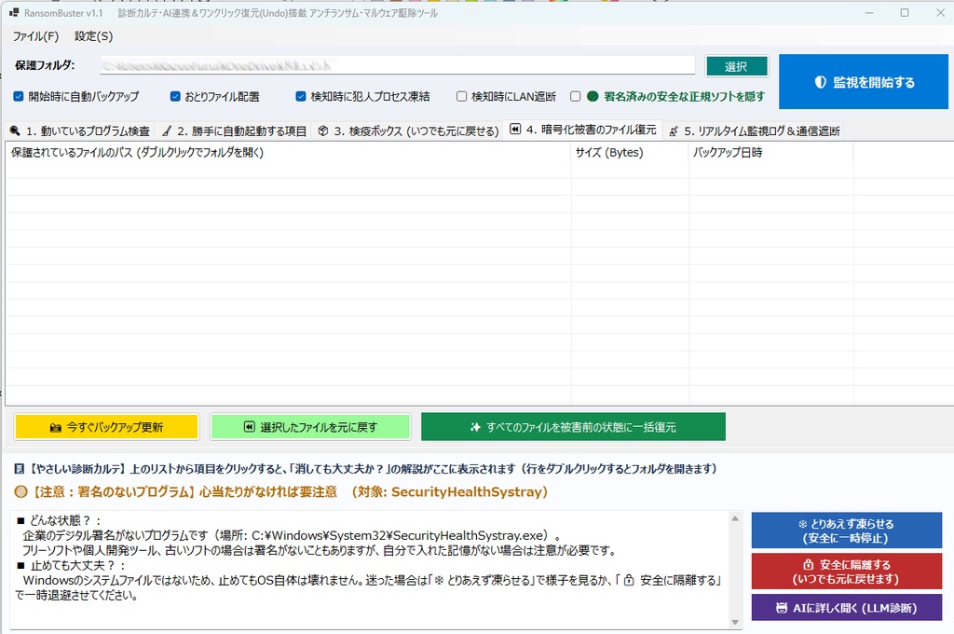Viewport: 954px width, 634px height.
Task: Sort by バックアップ日時 column header
Action: (x=770, y=152)
